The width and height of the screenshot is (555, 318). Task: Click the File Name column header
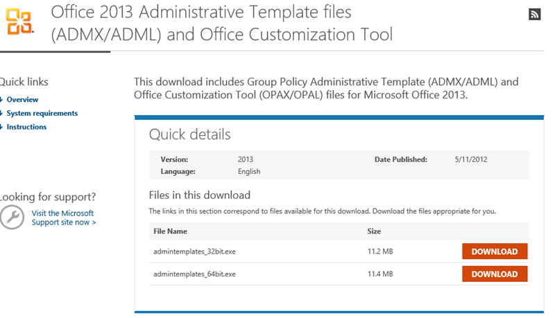170,231
